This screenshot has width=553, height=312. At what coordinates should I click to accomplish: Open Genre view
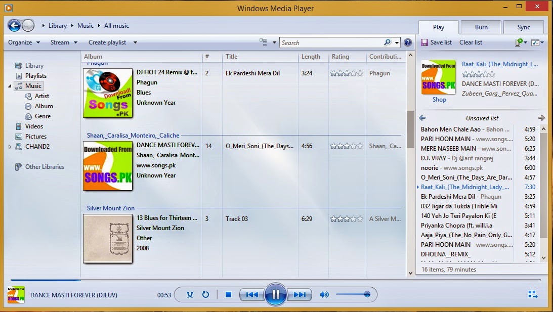42,116
